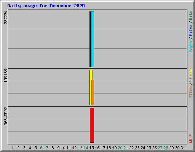Click the 'Files' legend label
Image resolution: width=195 pixels, height=152 pixels.
click(190, 30)
